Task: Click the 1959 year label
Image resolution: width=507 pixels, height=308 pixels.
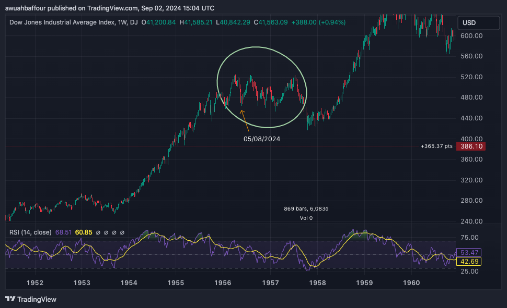Action: tap(364, 283)
